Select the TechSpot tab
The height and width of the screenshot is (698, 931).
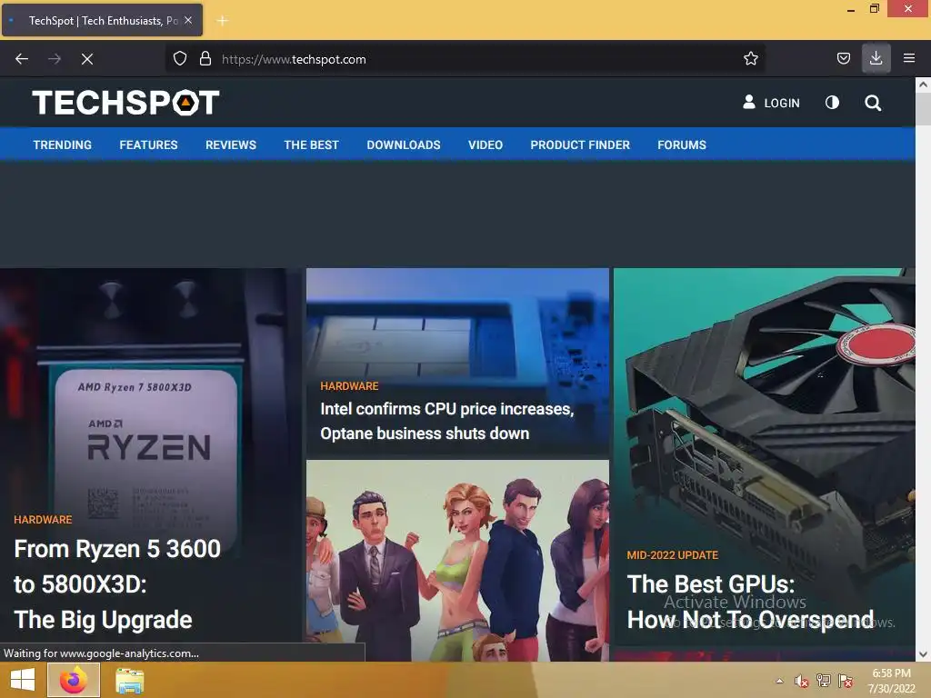[102, 20]
